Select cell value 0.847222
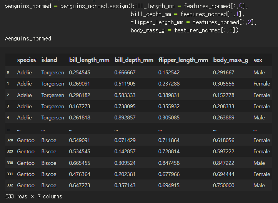 coord(223,163)
